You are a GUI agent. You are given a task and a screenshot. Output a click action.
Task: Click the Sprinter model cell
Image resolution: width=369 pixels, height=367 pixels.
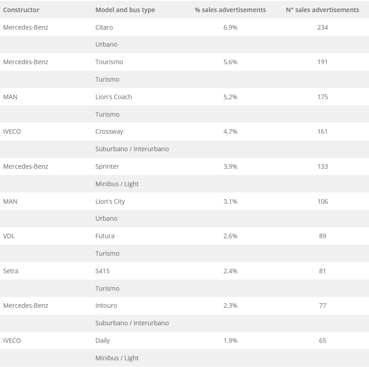107,166
